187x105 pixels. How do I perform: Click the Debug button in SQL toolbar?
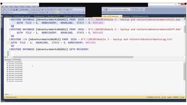tap(42, 13)
